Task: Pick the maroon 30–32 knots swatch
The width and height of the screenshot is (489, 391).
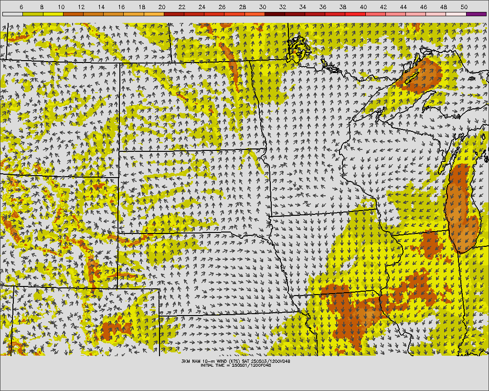Action: pos(275,14)
